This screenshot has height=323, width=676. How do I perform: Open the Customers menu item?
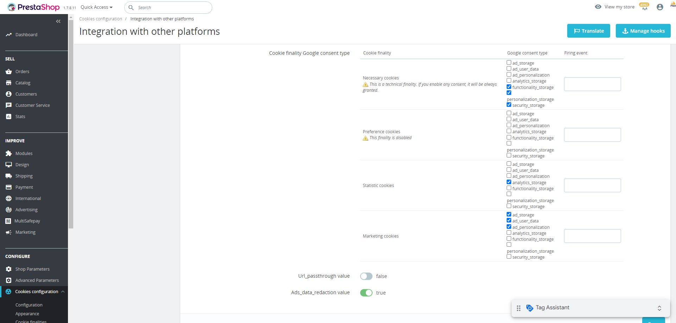(26, 94)
